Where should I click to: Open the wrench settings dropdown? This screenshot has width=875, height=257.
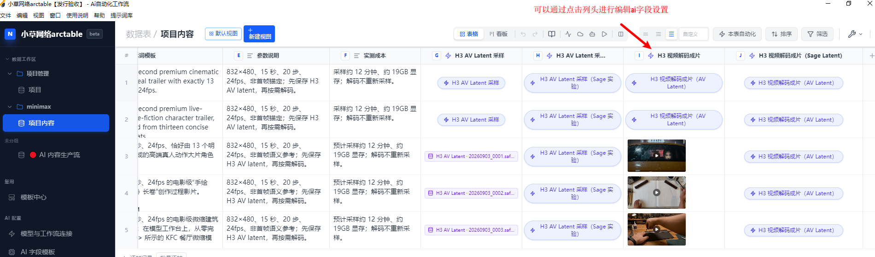pyautogui.click(x=855, y=34)
